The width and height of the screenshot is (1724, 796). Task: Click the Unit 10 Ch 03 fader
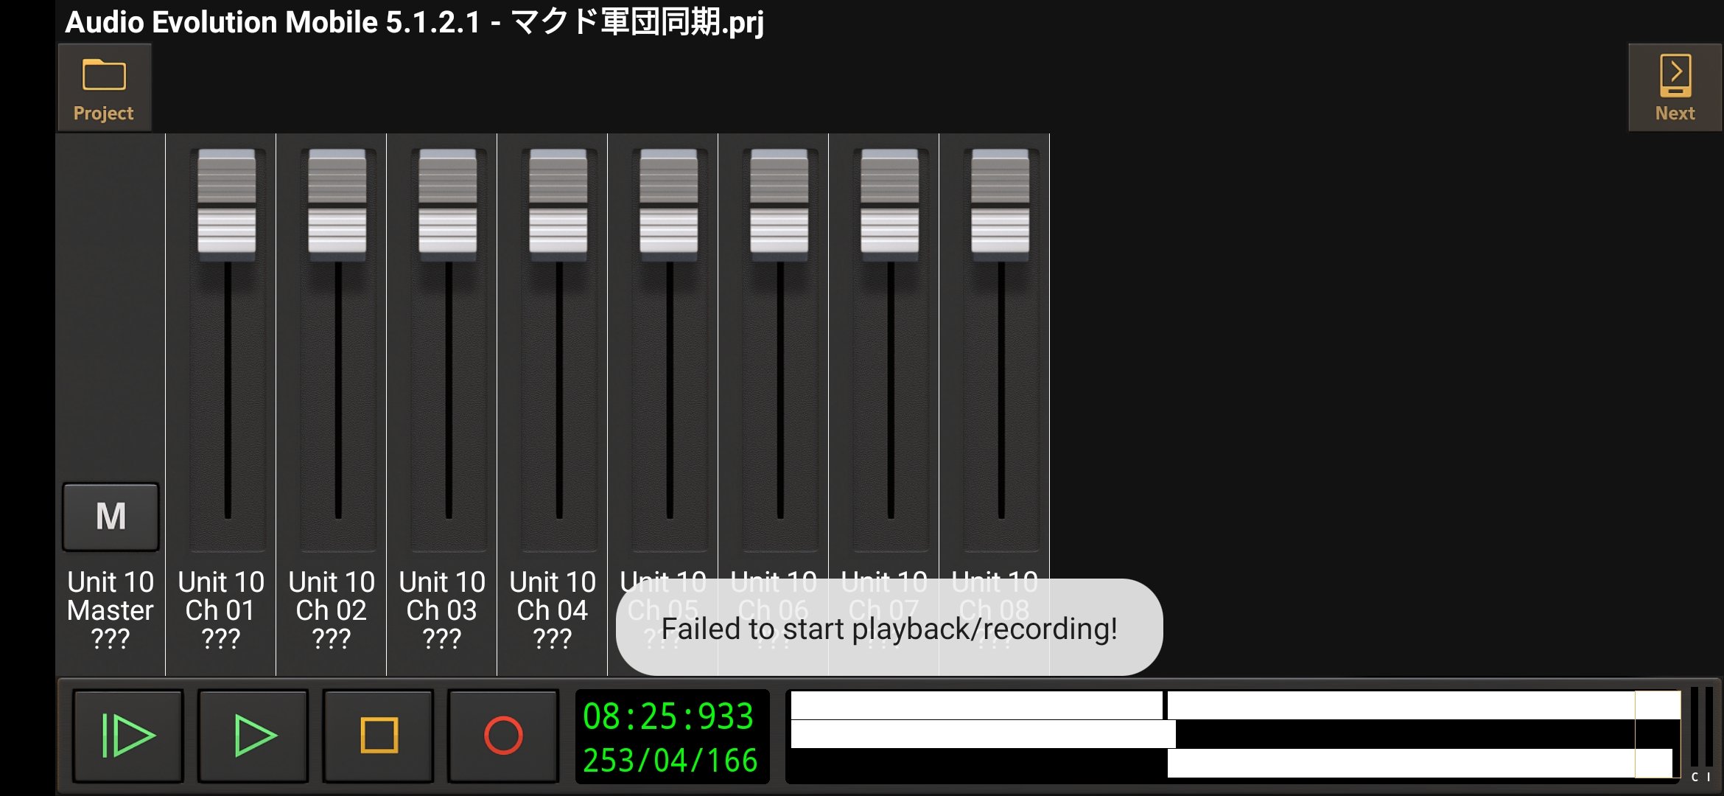448,206
